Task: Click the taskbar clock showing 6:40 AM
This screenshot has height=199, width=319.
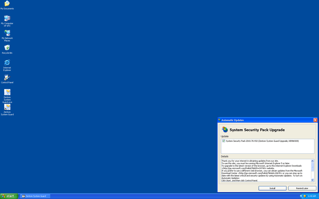Action: pyautogui.click(x=312, y=196)
